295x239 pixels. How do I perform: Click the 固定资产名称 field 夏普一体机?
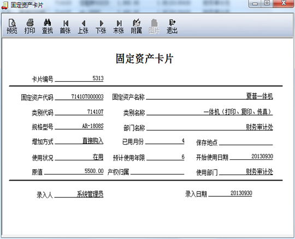209,96
